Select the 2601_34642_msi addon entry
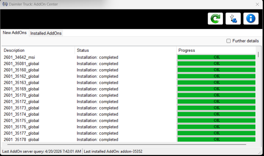The image size is (264, 156). pos(21,57)
